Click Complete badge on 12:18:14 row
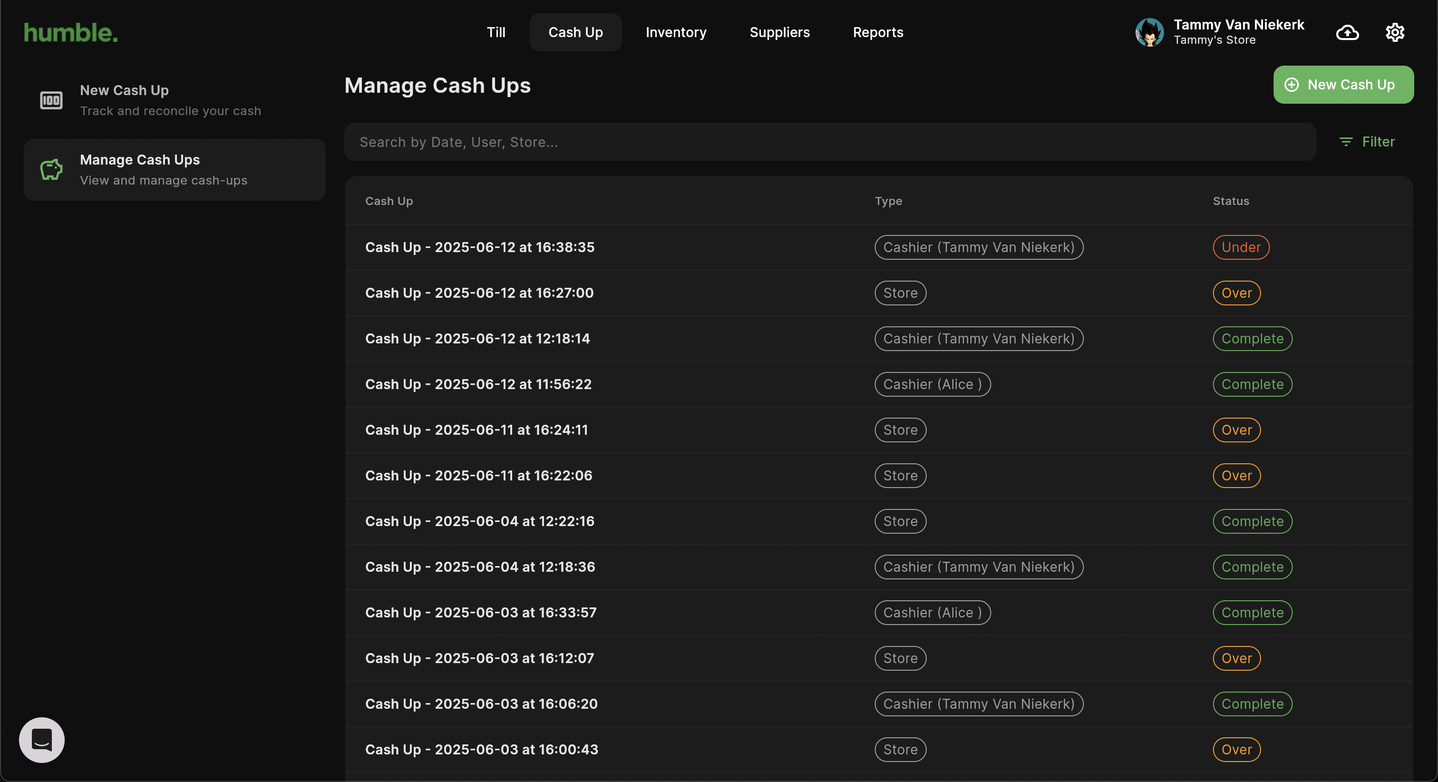The width and height of the screenshot is (1438, 782). point(1252,339)
